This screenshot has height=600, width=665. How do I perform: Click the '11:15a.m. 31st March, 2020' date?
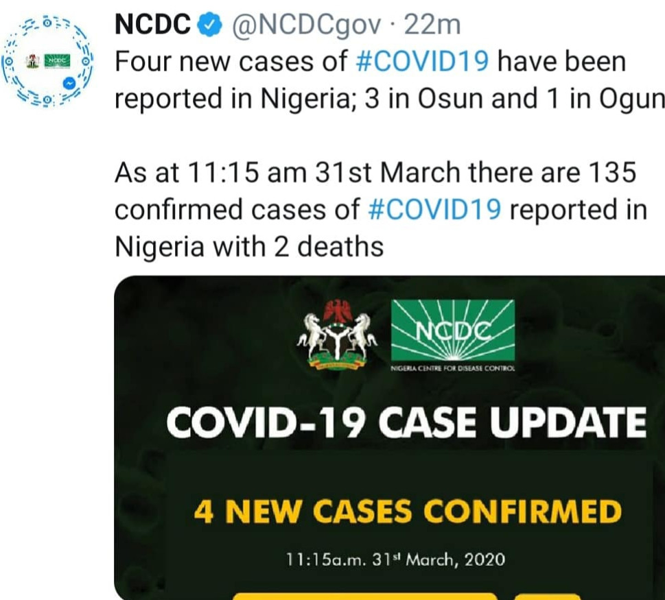coord(395,560)
